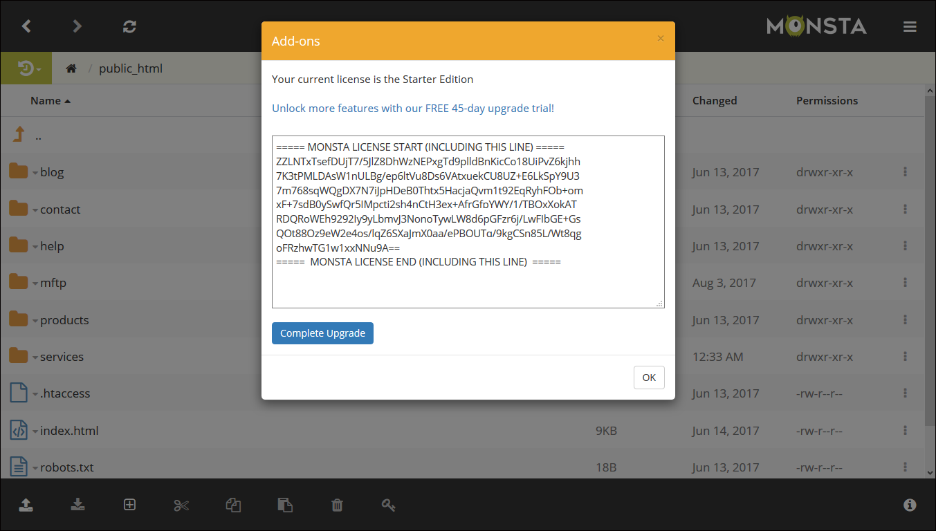The height and width of the screenshot is (531, 936).
Task: Click inside the license key text area
Action: (468, 222)
